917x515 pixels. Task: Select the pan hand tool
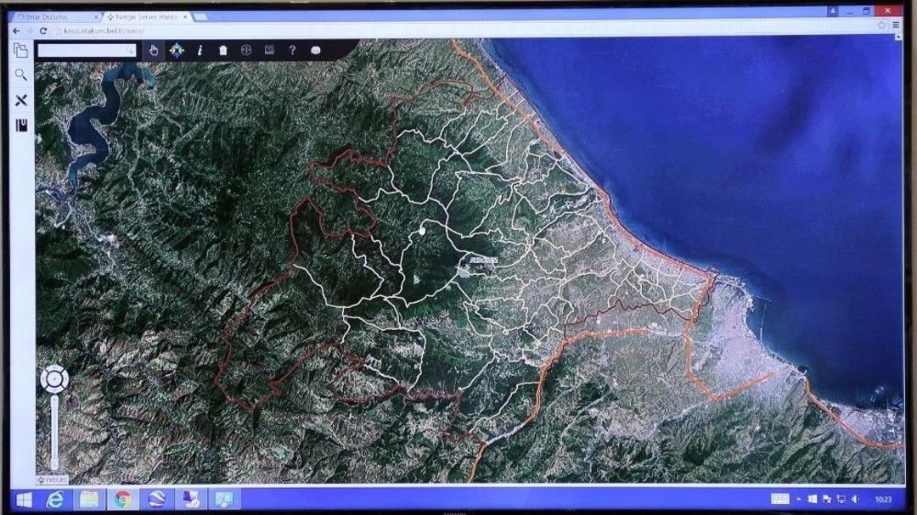point(154,50)
